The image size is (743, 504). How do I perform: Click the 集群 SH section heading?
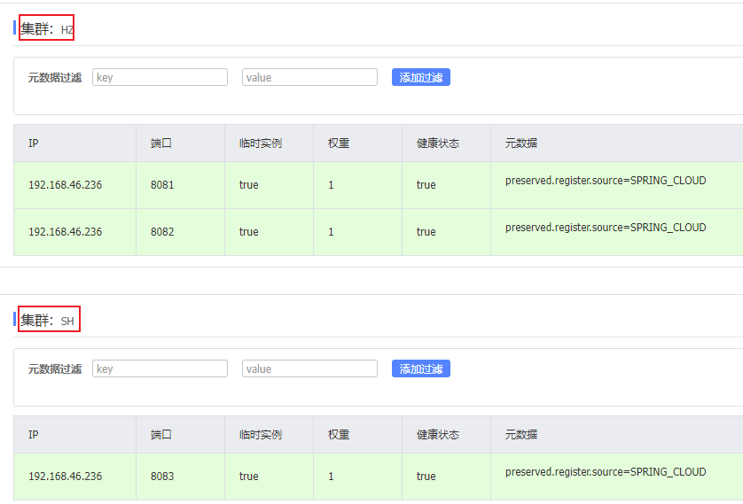click(48, 320)
